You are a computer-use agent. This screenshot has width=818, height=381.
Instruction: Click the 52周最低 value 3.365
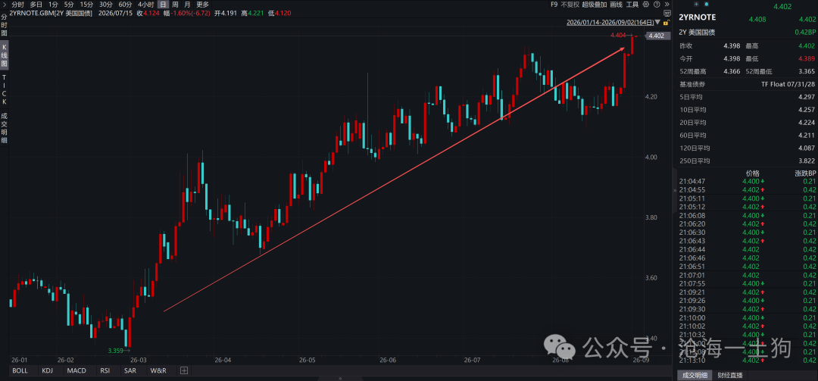[807, 71]
